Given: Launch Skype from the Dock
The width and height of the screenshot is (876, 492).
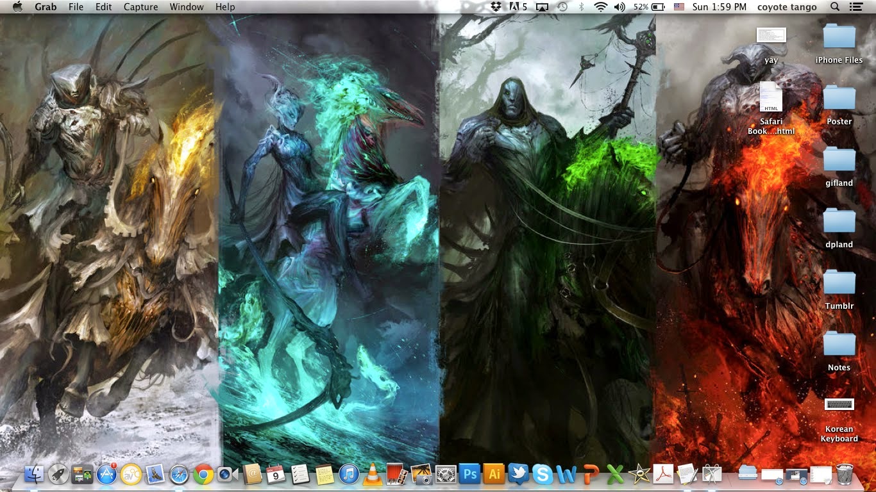Looking at the screenshot, I should 543,474.
